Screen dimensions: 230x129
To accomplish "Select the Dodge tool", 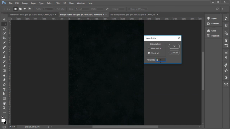I will [4, 80].
